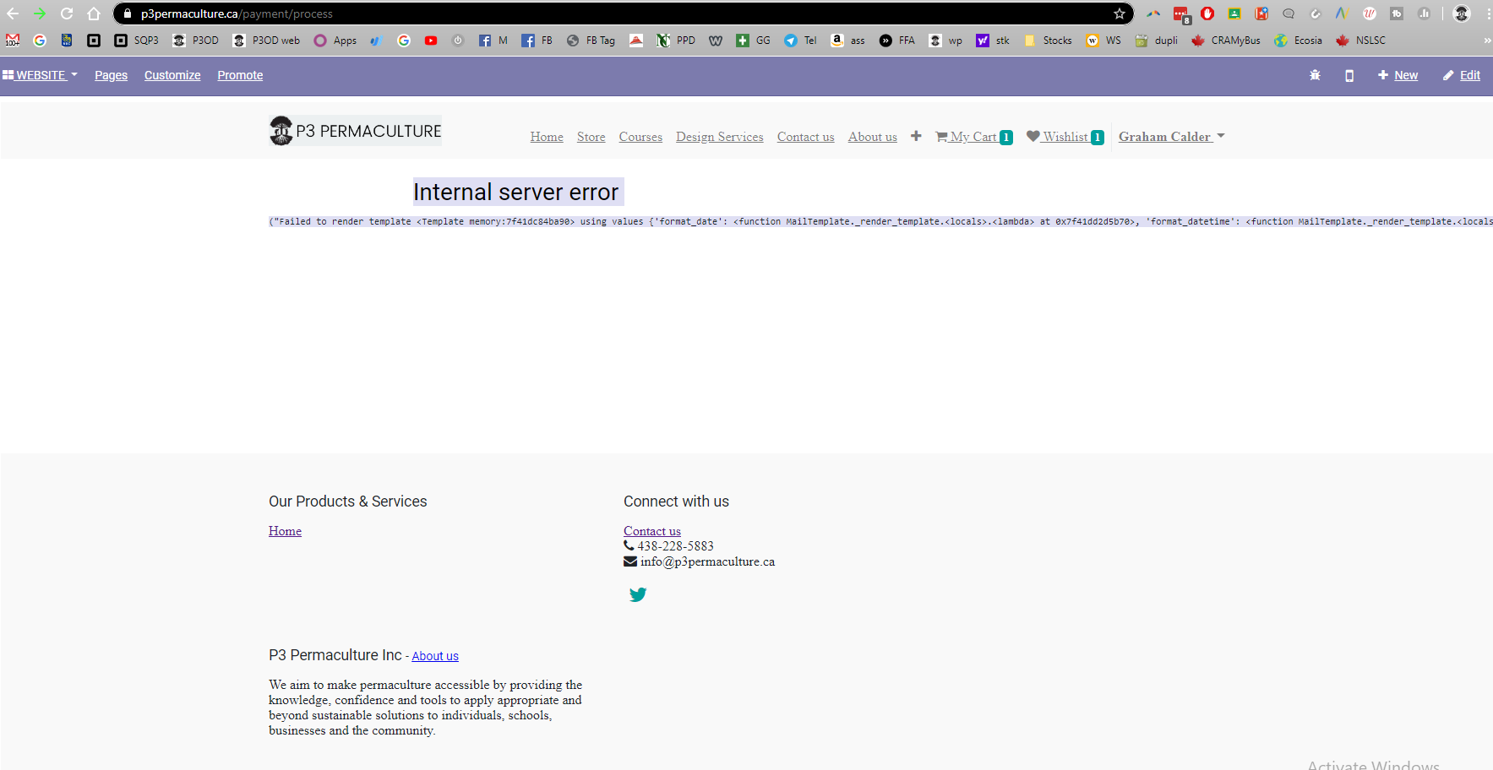Open mobile preview via the phone icon
Image resolution: width=1493 pixels, height=770 pixels.
click(x=1349, y=75)
